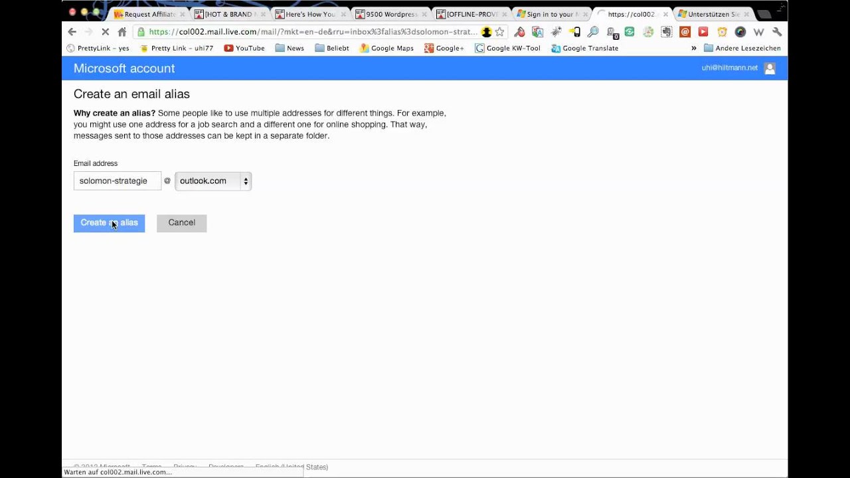Screen dimensions: 850x478
Task: Click the red flask extension icon
Action: point(519,32)
